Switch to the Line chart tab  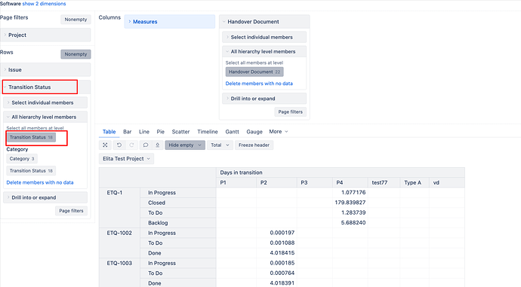(144, 132)
